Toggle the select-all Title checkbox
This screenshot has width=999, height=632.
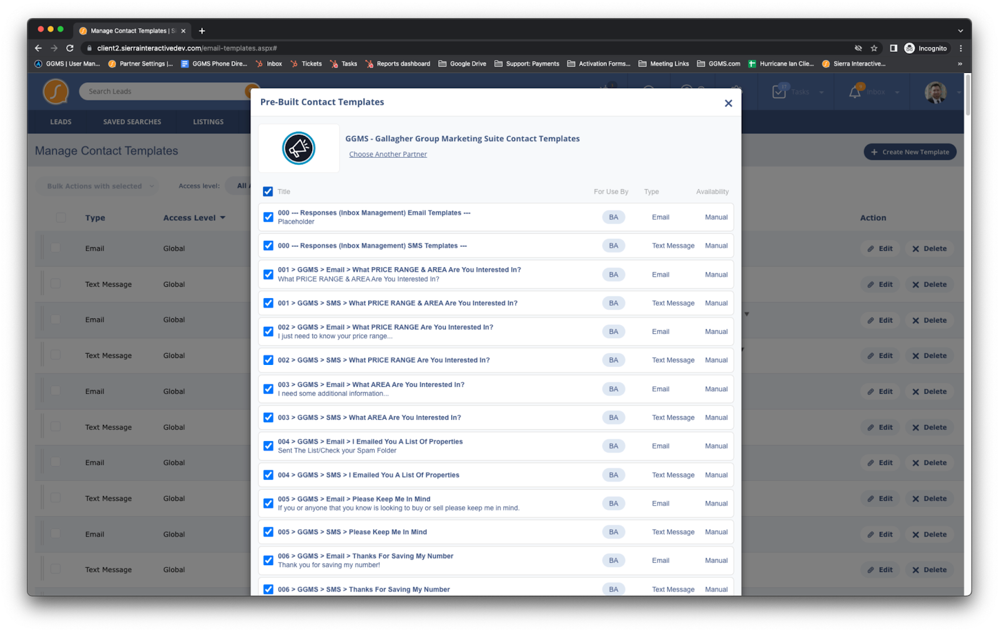click(268, 192)
